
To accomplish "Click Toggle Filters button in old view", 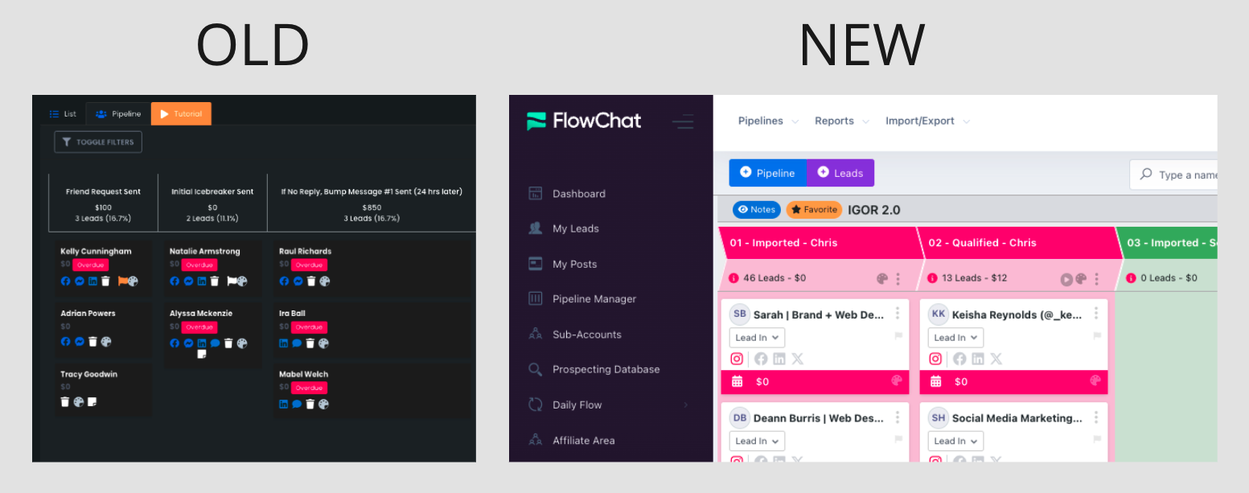I will pyautogui.click(x=98, y=142).
